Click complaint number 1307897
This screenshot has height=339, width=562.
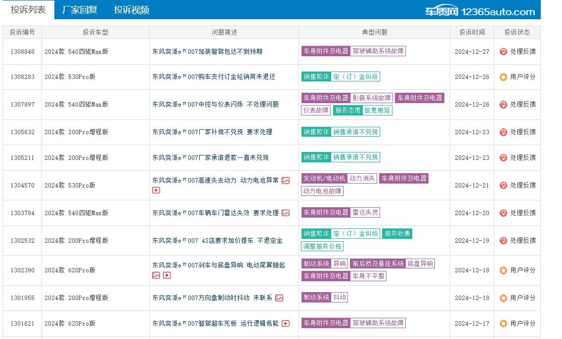coord(23,104)
